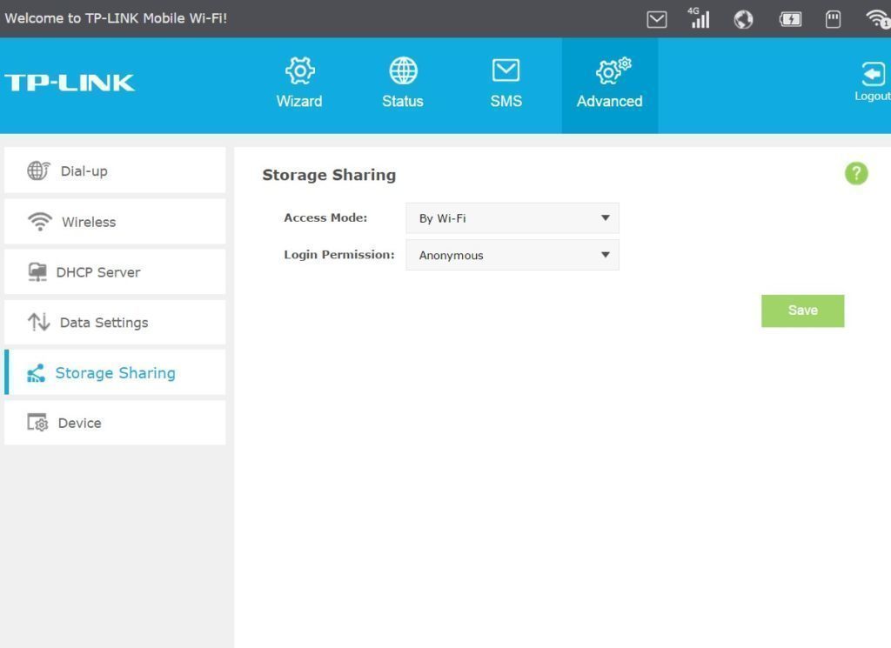
Task: Click the Storage Sharing share icon
Action: pyautogui.click(x=36, y=373)
